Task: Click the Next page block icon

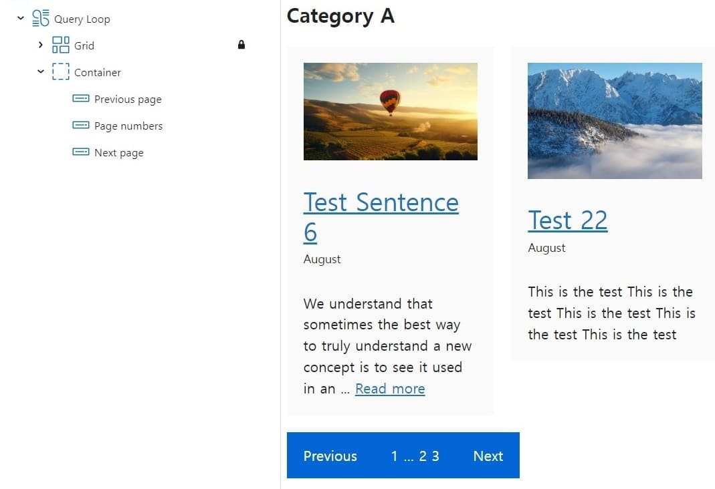Action: (x=80, y=152)
